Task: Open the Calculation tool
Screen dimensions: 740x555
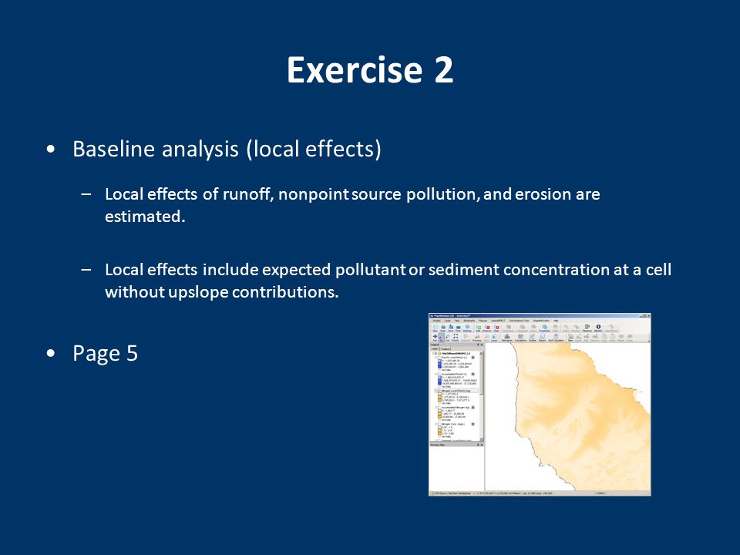Action: (x=520, y=338)
